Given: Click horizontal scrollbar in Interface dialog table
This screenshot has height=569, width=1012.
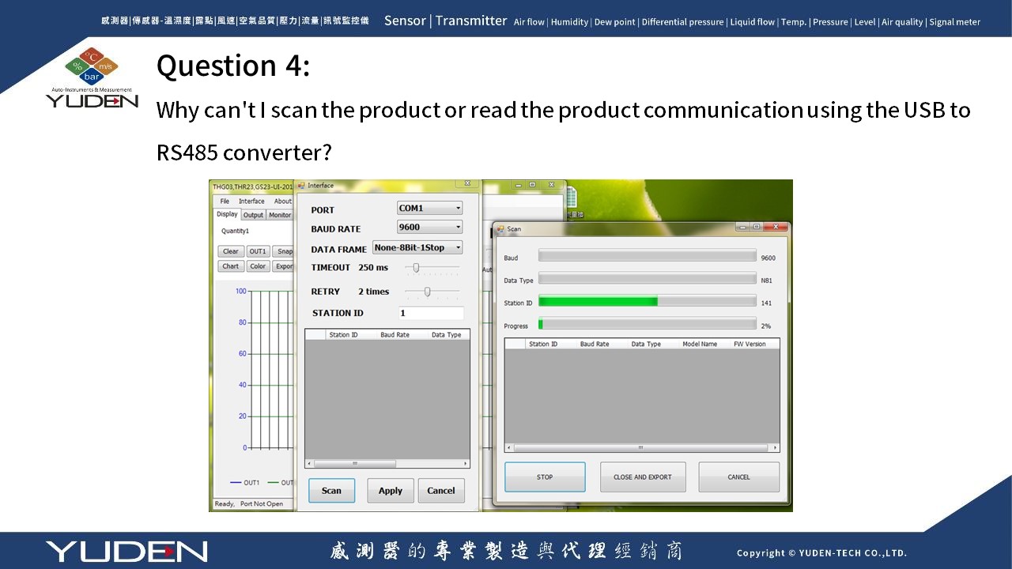Looking at the screenshot, I should [x=387, y=464].
